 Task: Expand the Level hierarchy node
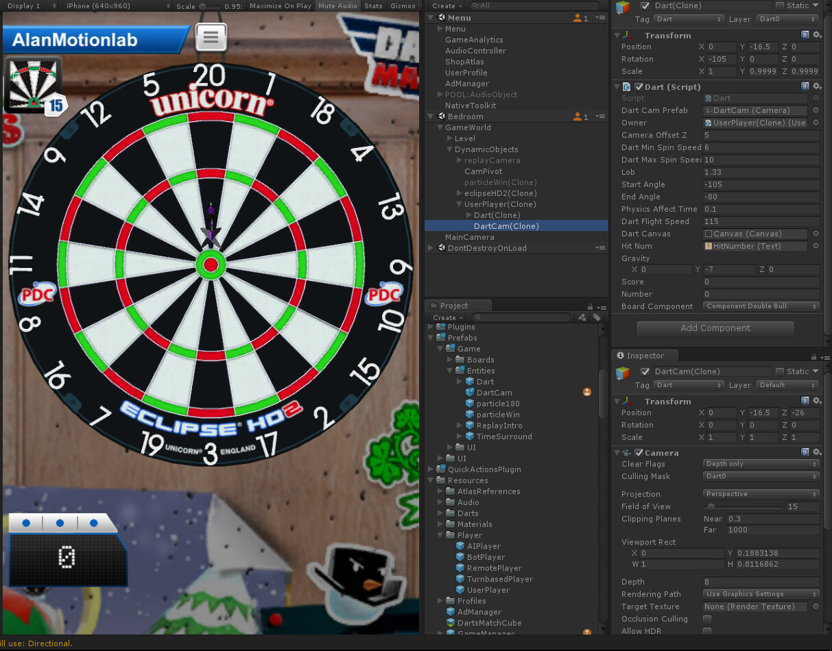(449, 138)
